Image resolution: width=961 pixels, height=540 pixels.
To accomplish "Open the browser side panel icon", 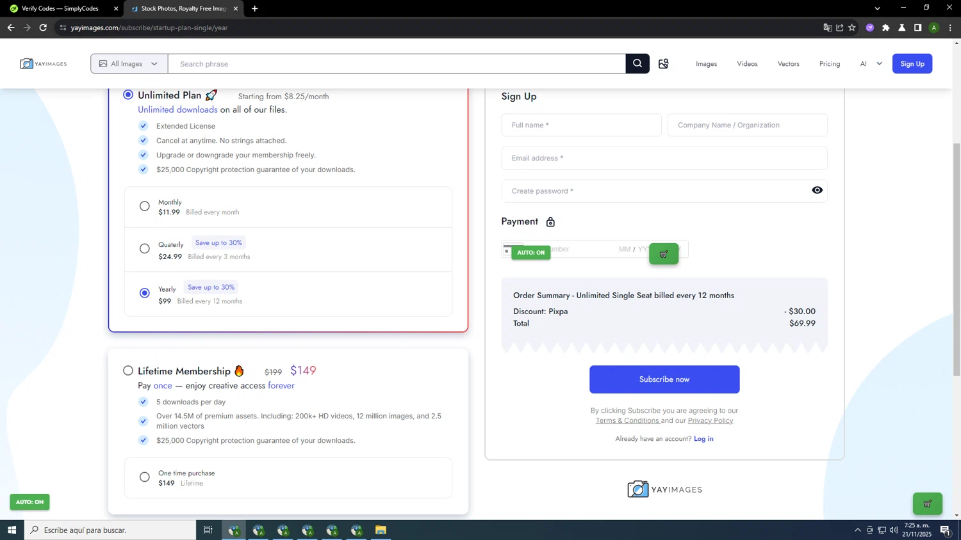I will click(917, 28).
